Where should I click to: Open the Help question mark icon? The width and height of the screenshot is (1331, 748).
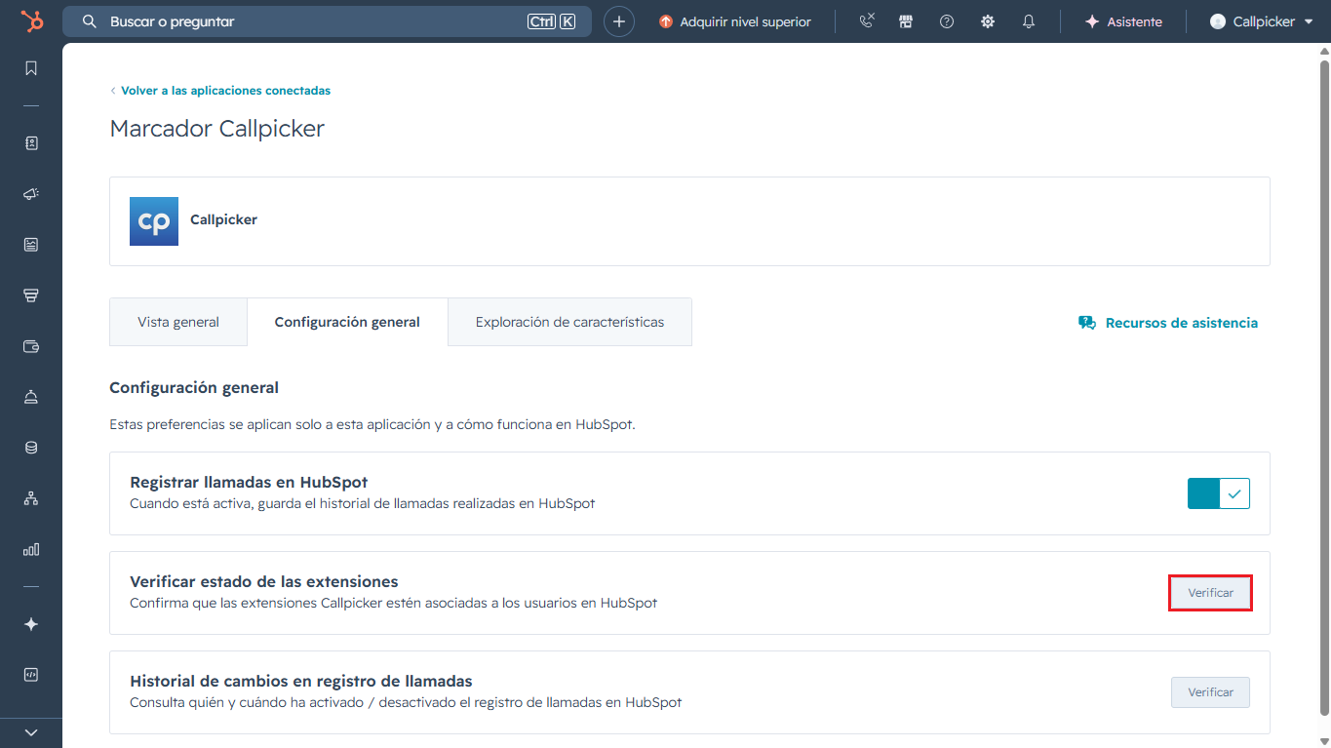pyautogui.click(x=947, y=21)
